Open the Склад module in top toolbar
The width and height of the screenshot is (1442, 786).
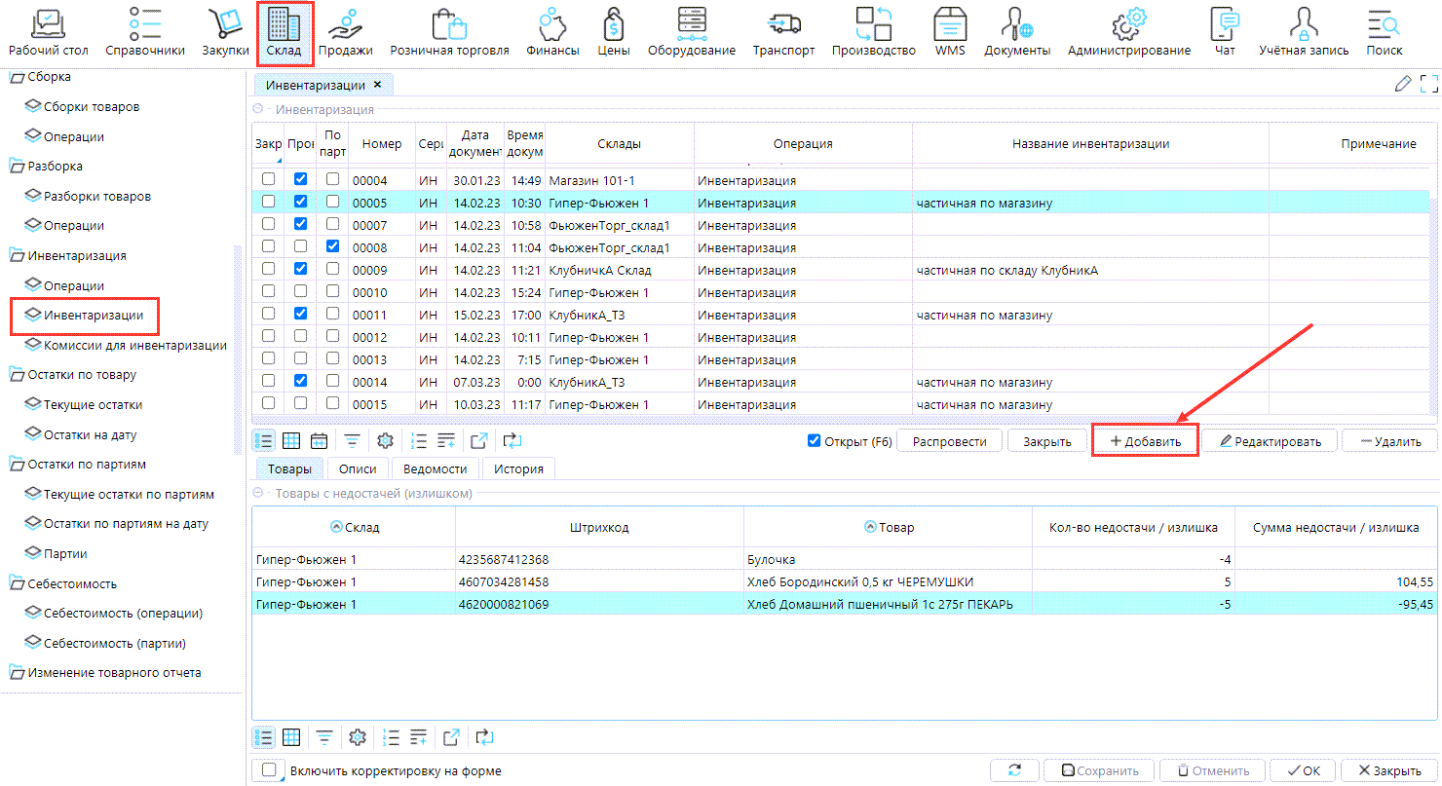tap(285, 33)
